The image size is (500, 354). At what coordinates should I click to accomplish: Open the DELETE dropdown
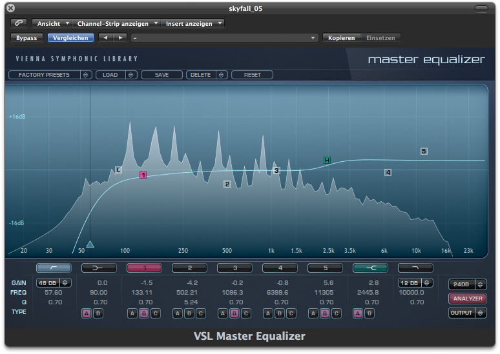tap(207, 75)
